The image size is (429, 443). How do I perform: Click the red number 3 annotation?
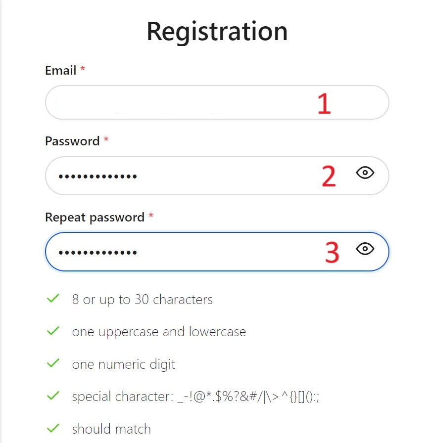332,252
